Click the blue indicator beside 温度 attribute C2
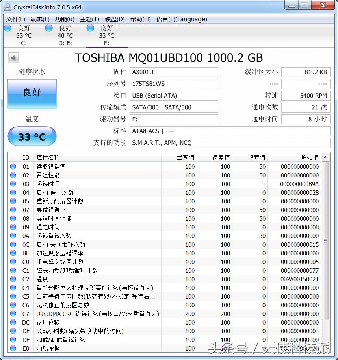 pos(13,279)
